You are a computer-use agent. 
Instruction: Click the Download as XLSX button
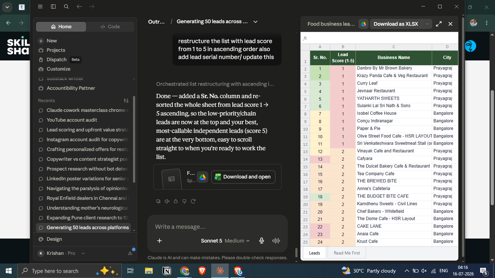396,24
